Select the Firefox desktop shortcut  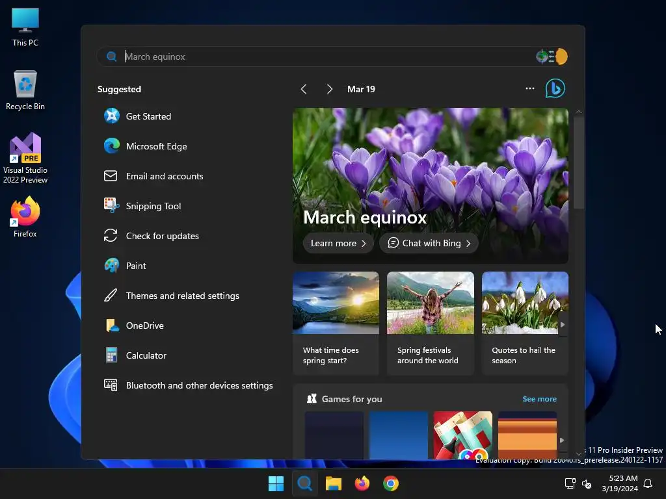(x=25, y=217)
